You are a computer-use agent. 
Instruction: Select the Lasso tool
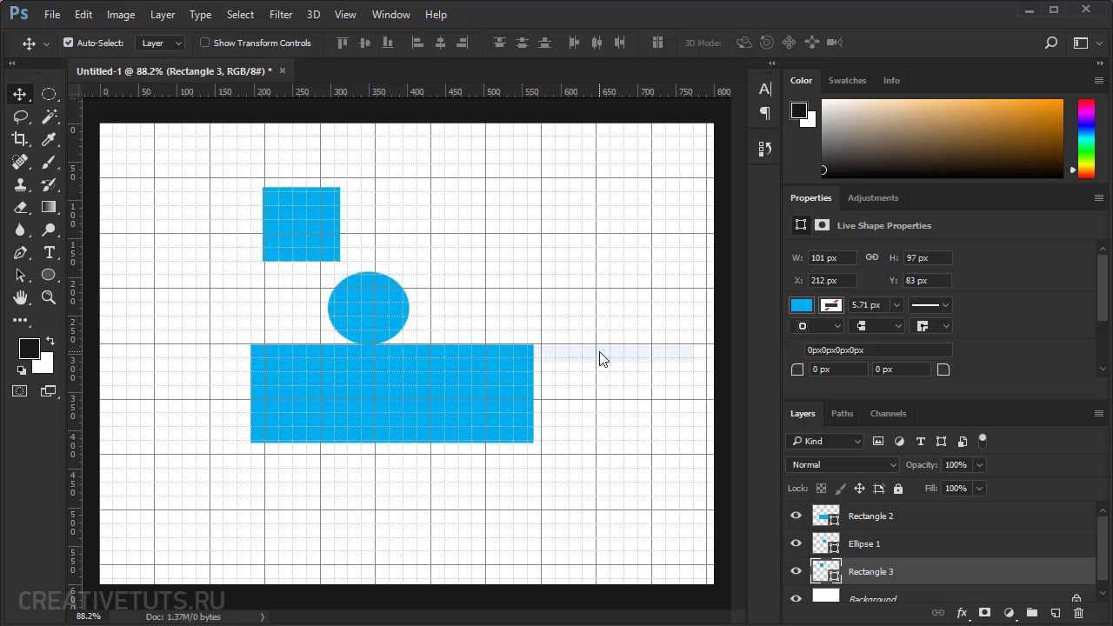pyautogui.click(x=21, y=117)
